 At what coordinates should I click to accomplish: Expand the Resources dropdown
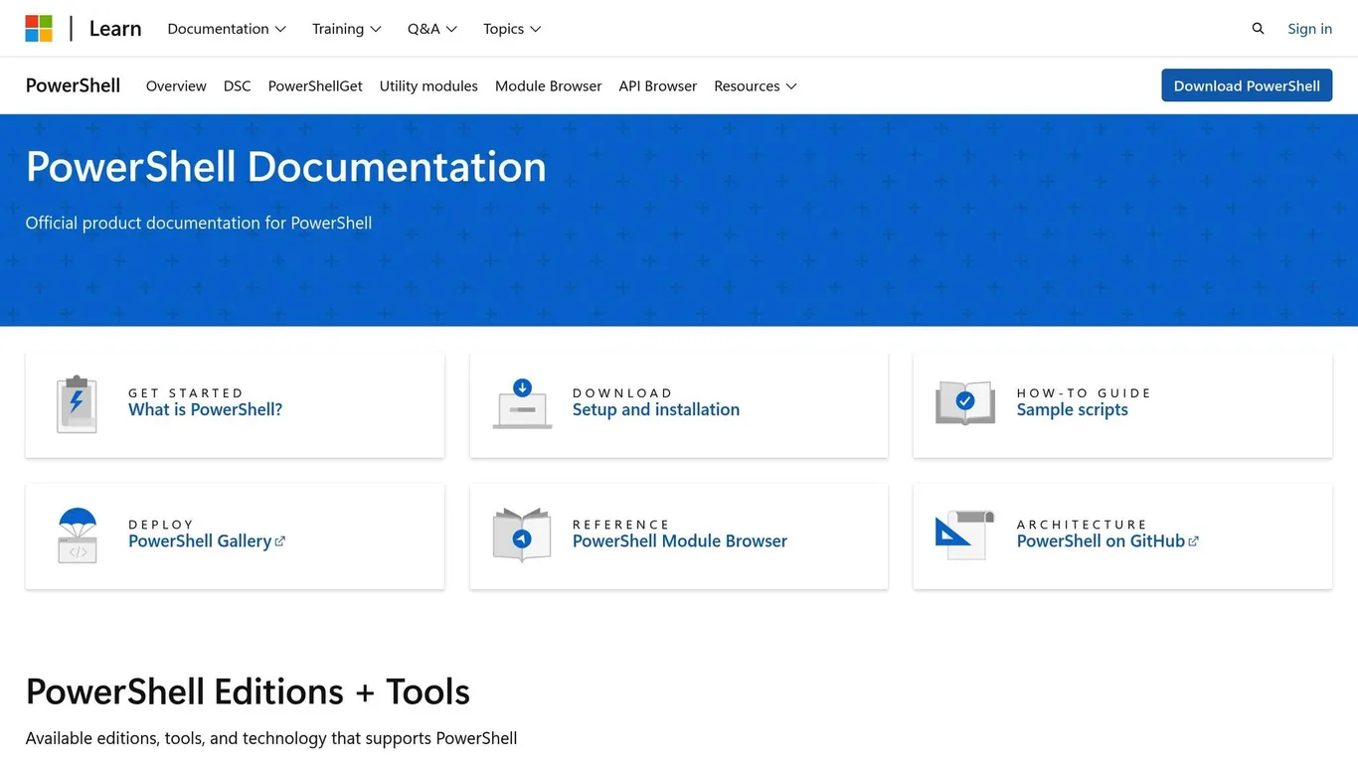pos(756,86)
